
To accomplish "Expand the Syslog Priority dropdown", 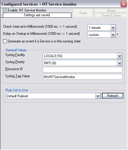I will pos(119,63).
